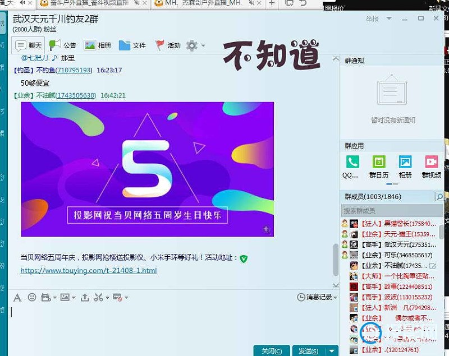
Task: Close the 奋斗户外直播 browser tab
Action: 145,3
